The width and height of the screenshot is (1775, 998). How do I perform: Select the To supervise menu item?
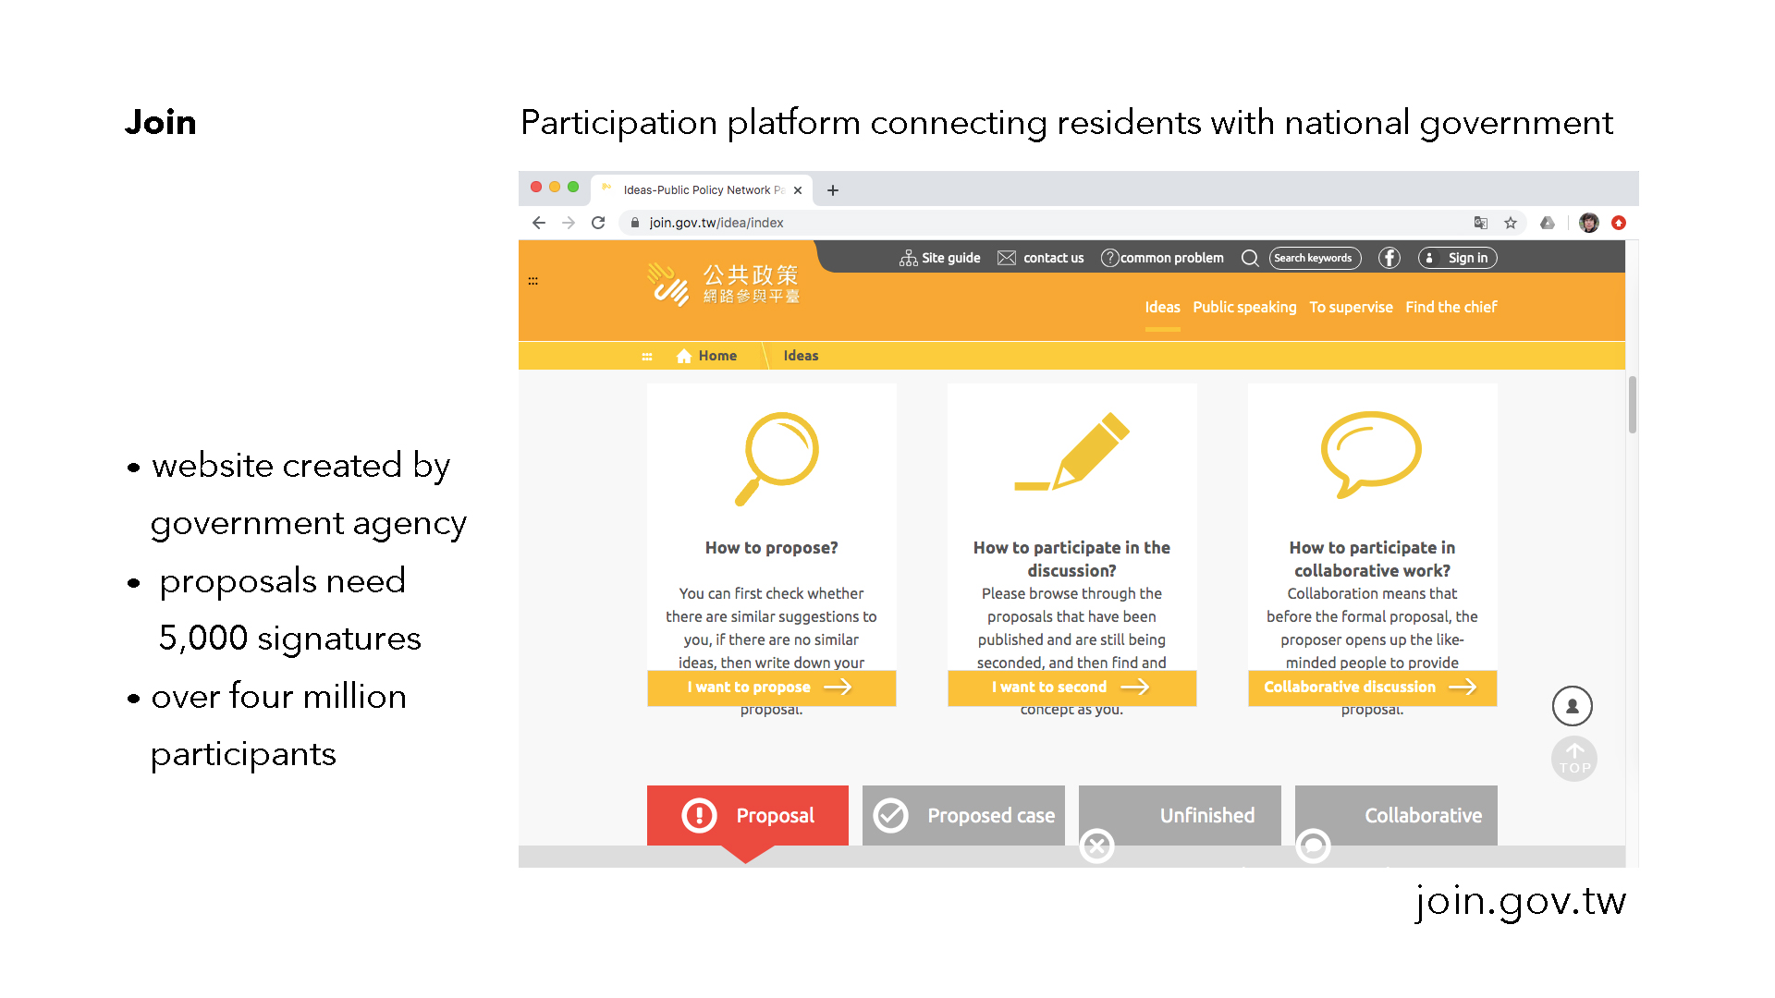tap(1351, 307)
